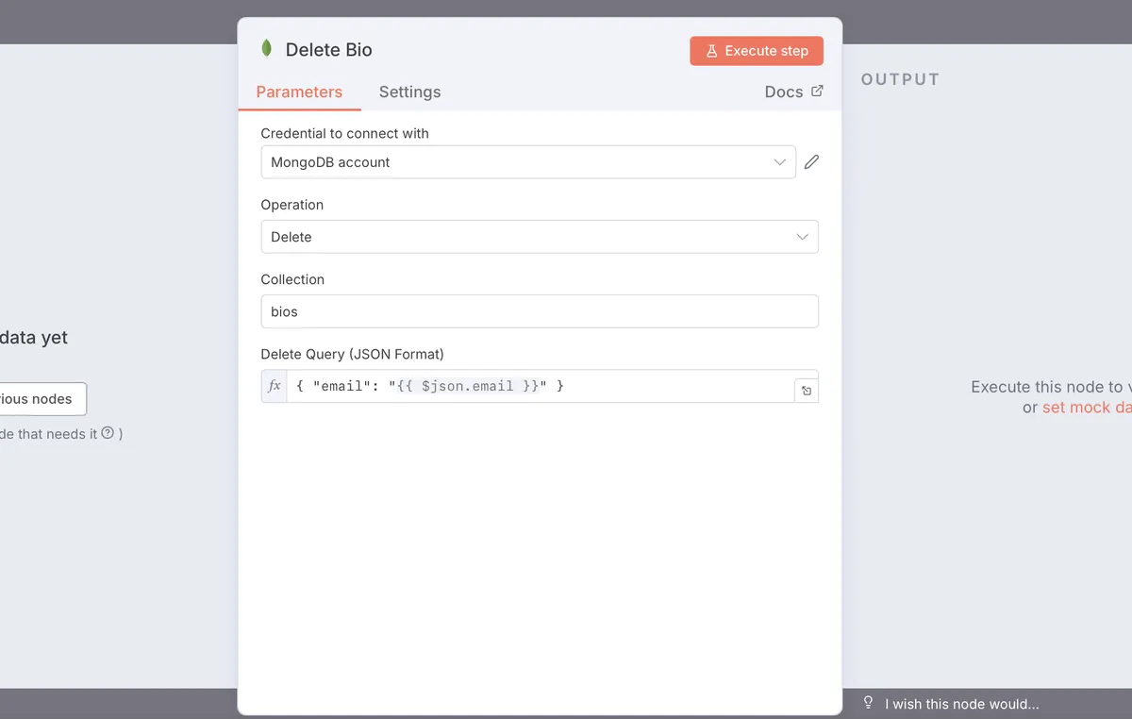Click the 'set mock data' link
The image size is (1132, 719).
pyautogui.click(x=1085, y=407)
